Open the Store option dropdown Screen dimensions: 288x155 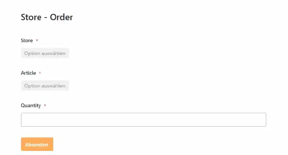[x=45, y=53]
